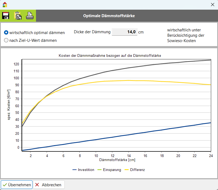Select 'nach Ziel-U-Wert dämmen' radio option

click(x=6, y=40)
